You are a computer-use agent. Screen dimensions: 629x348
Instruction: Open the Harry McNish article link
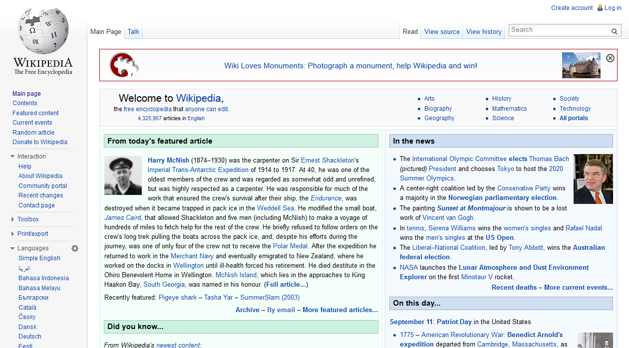coord(168,161)
